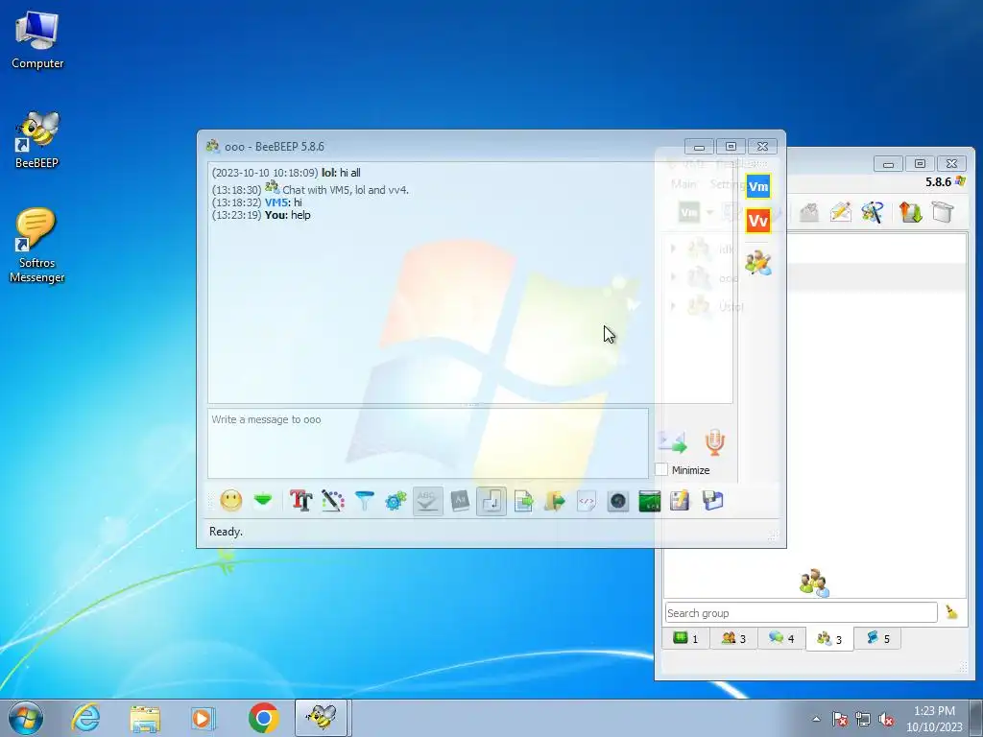Select the active groups tab labeled 3
983x737 pixels.
pyautogui.click(x=829, y=638)
